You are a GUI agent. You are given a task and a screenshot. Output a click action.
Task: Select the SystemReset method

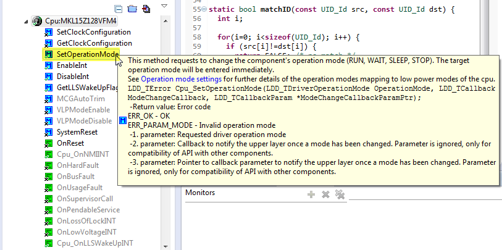pos(77,132)
